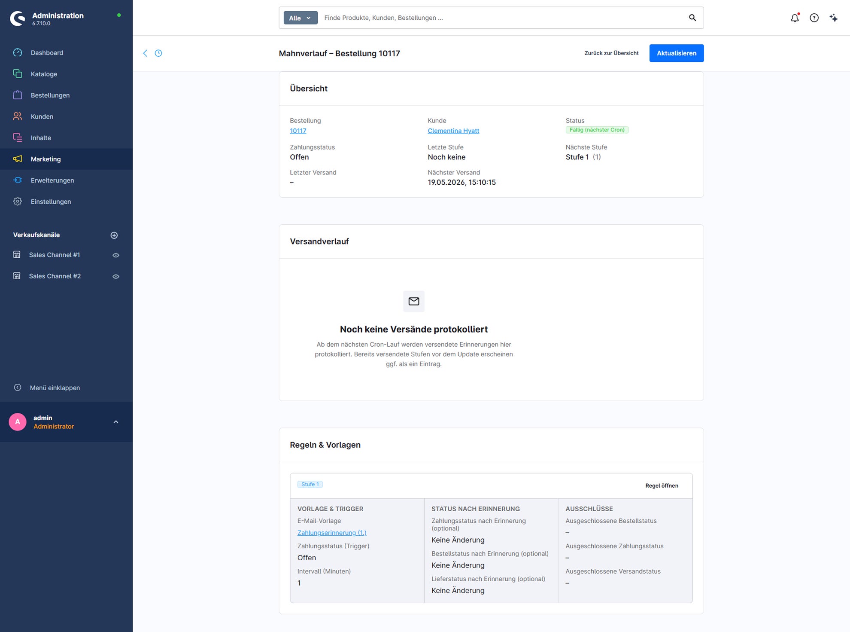
Task: Toggle visibility eye for Sales Channel #1
Action: click(x=116, y=255)
